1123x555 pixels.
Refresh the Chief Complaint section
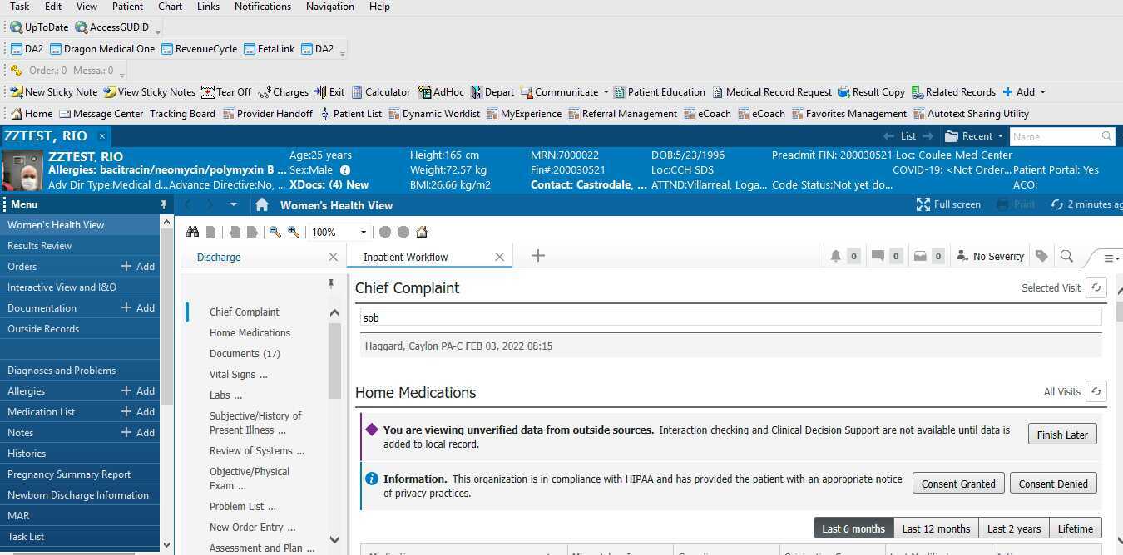coord(1096,287)
